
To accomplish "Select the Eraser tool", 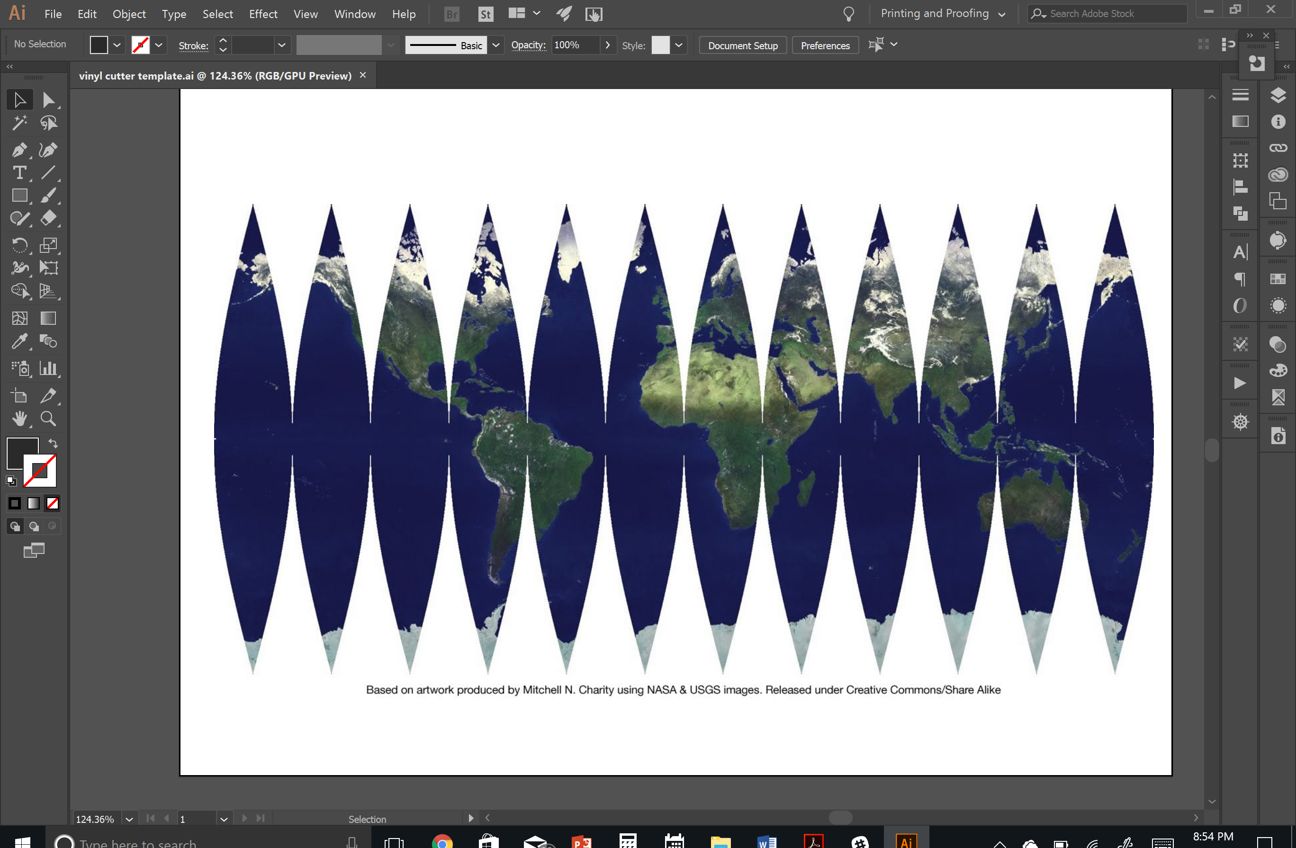I will [x=48, y=218].
